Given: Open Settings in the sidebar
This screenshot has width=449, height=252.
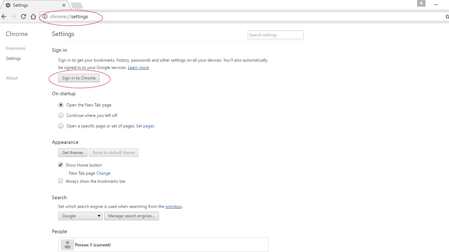Looking at the screenshot, I should coord(13,58).
